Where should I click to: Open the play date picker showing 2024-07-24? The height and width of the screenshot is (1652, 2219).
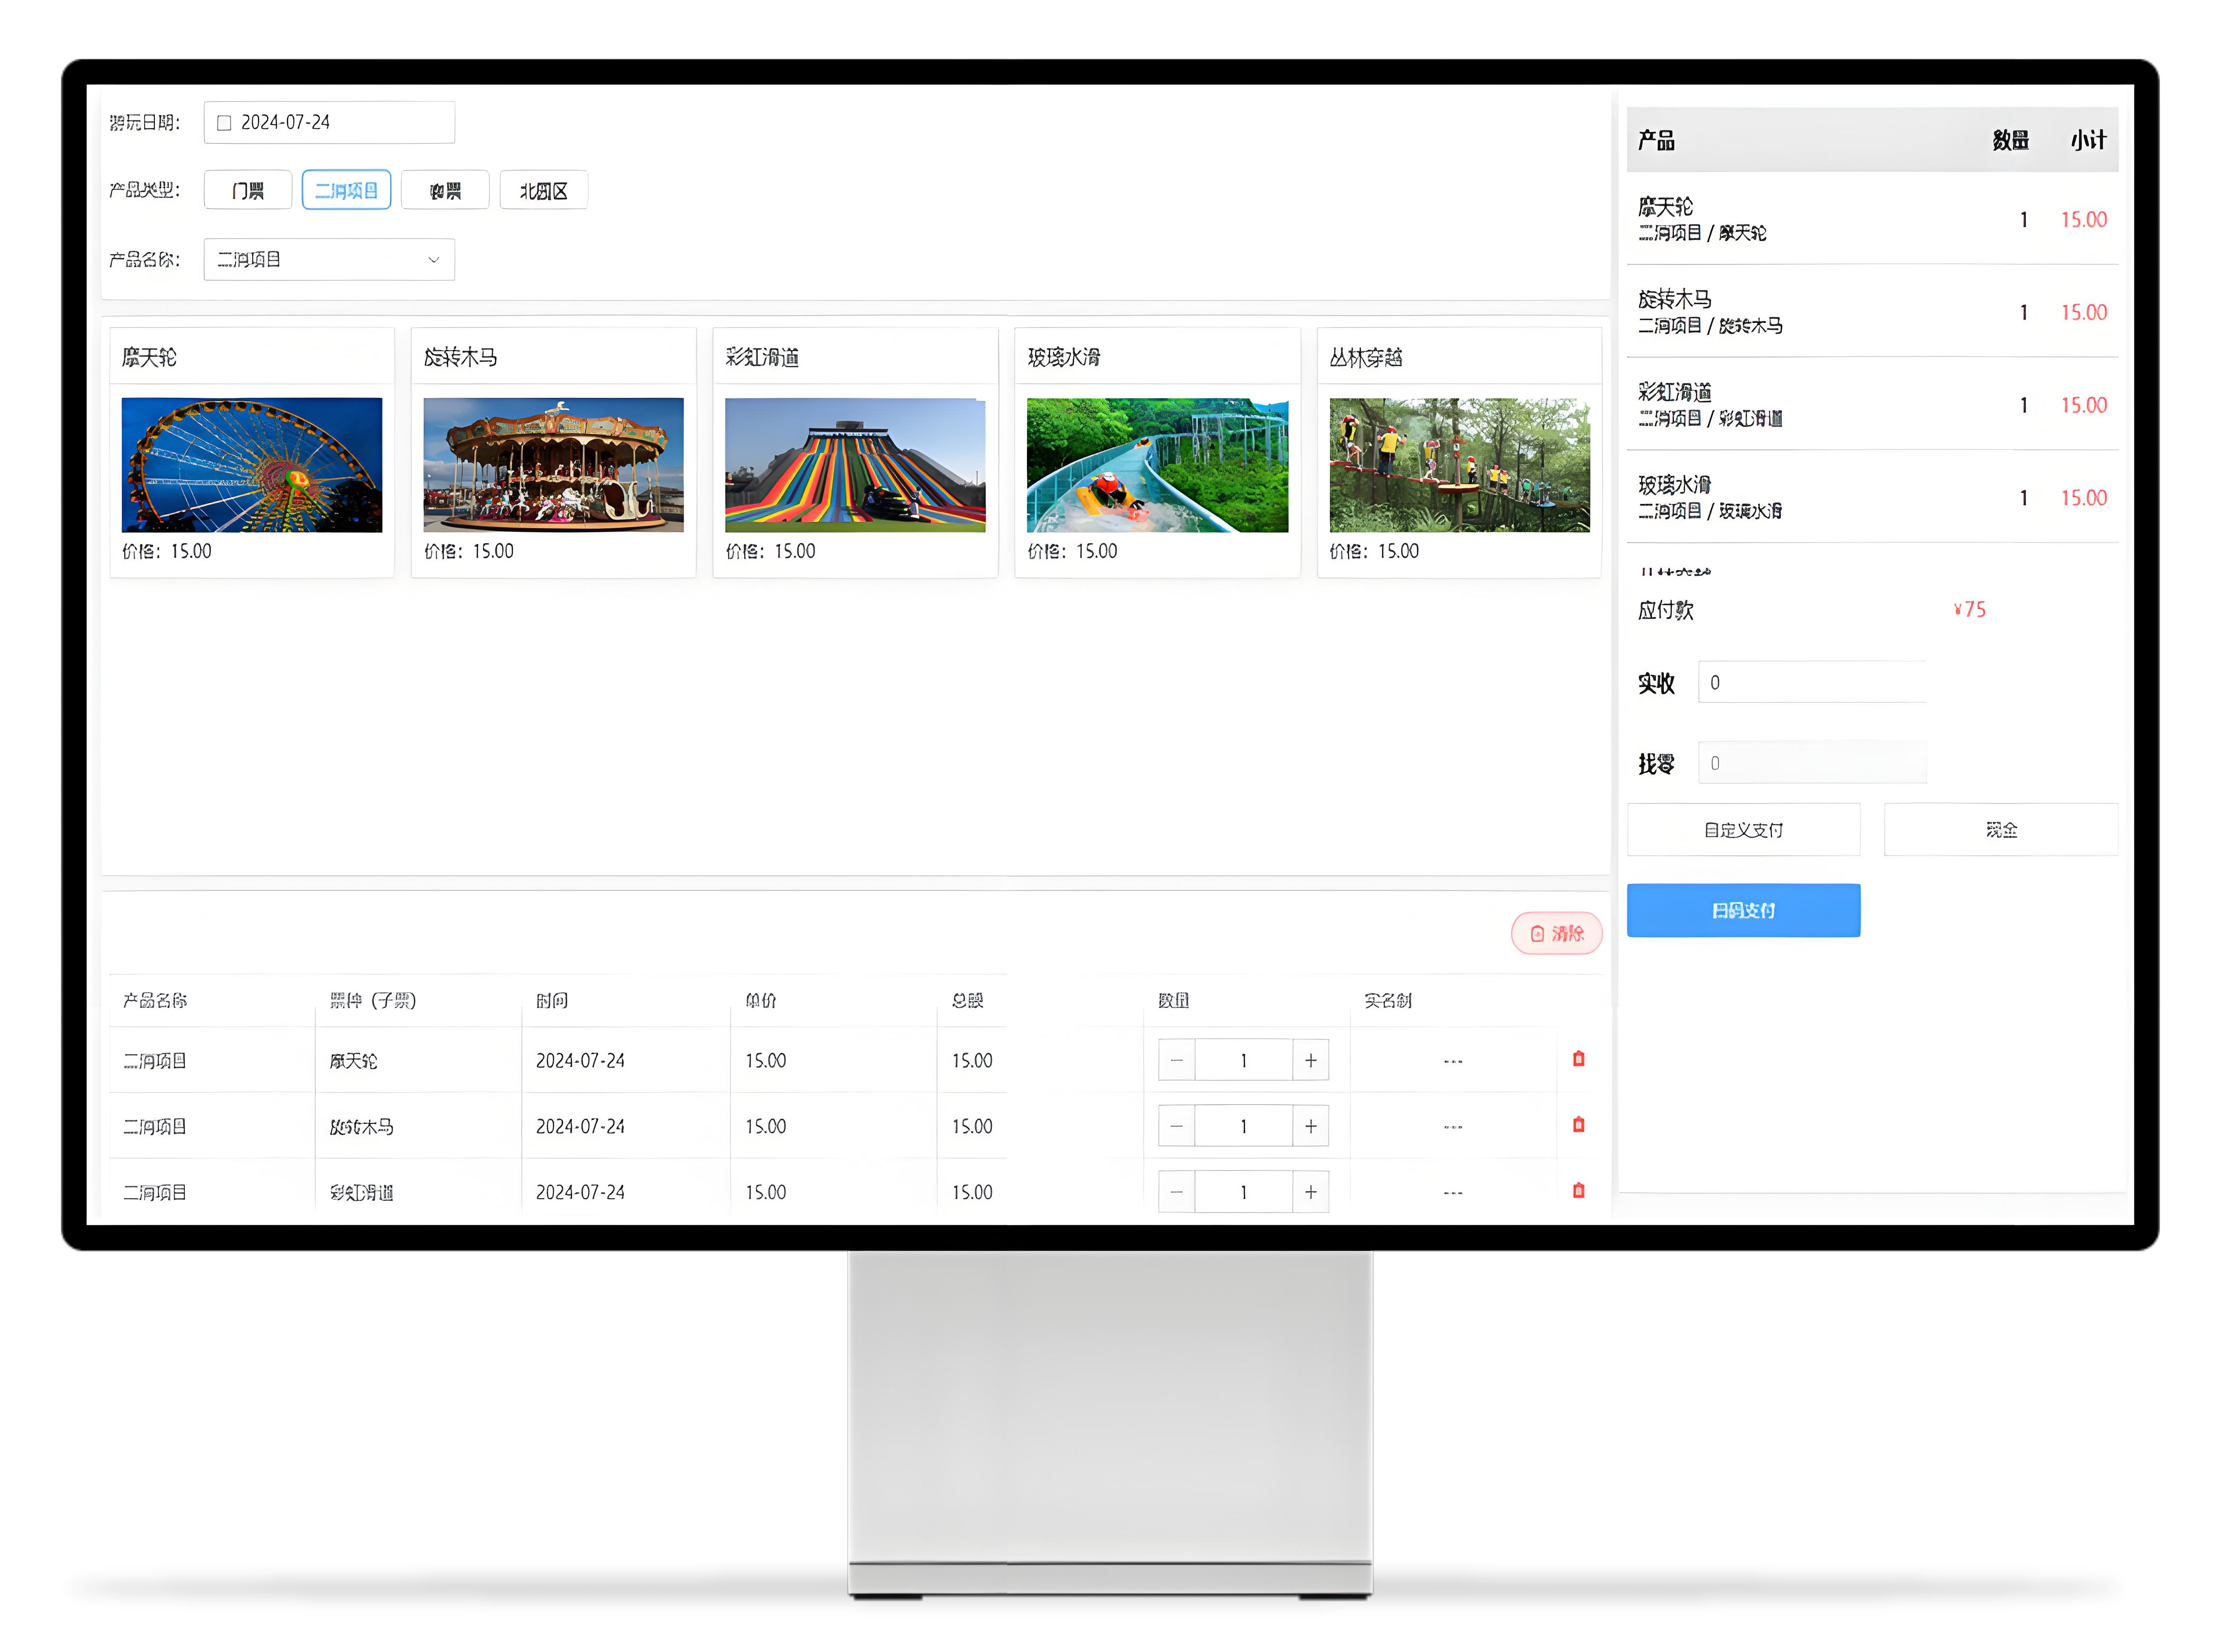click(x=329, y=122)
